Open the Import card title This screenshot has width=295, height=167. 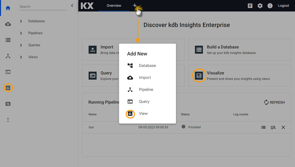click(107, 47)
